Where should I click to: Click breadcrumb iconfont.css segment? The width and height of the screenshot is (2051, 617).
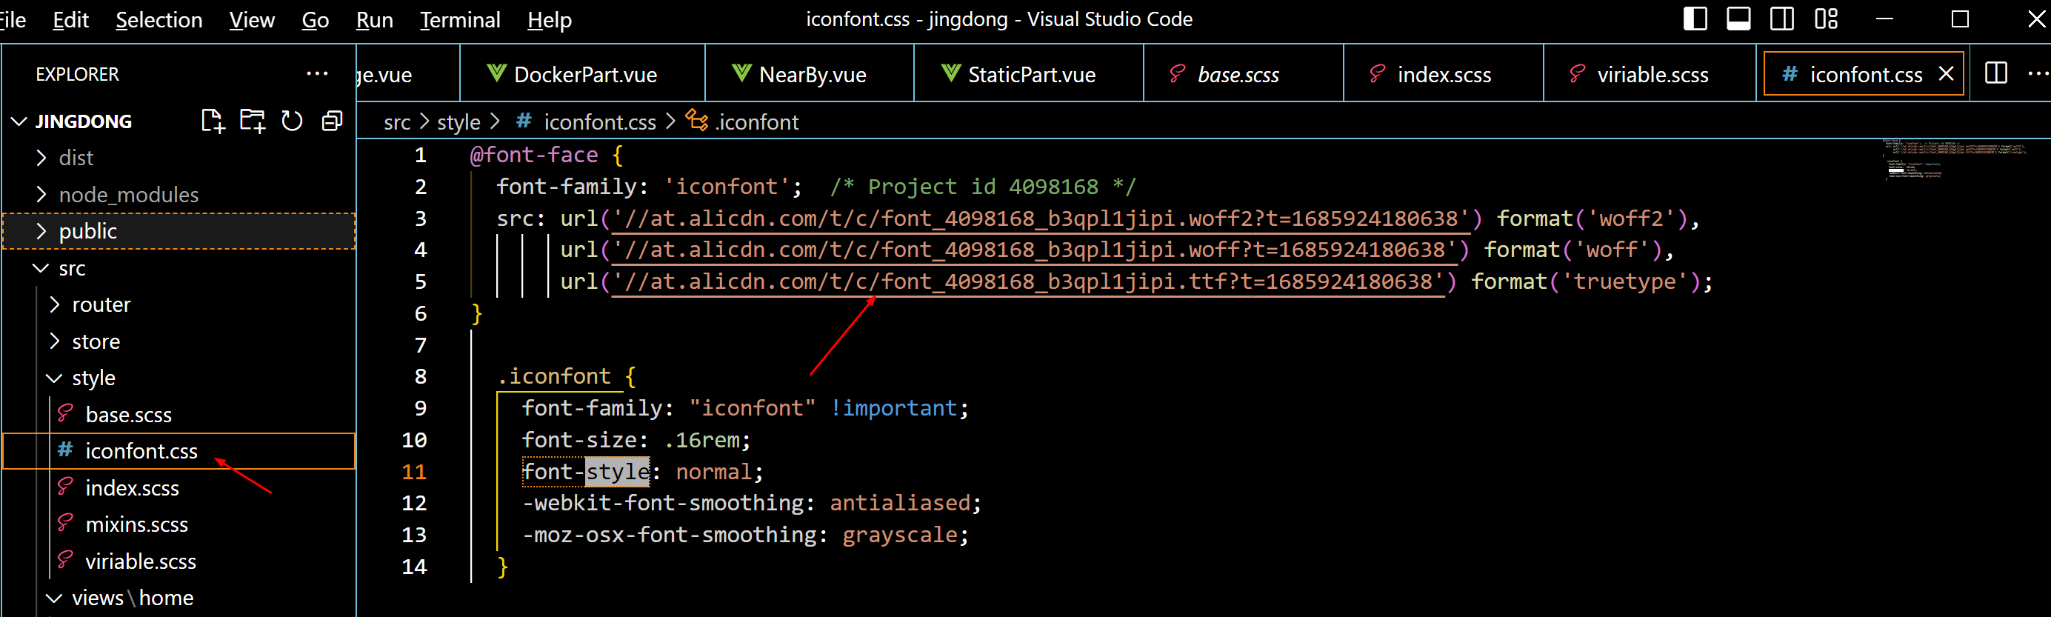pyautogui.click(x=599, y=121)
